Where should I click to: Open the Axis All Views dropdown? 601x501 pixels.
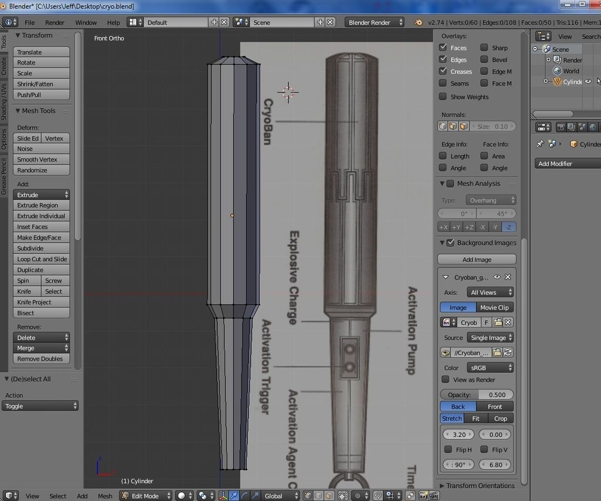pyautogui.click(x=490, y=292)
